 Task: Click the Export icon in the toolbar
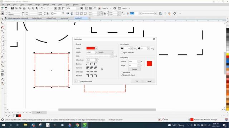(59, 8)
